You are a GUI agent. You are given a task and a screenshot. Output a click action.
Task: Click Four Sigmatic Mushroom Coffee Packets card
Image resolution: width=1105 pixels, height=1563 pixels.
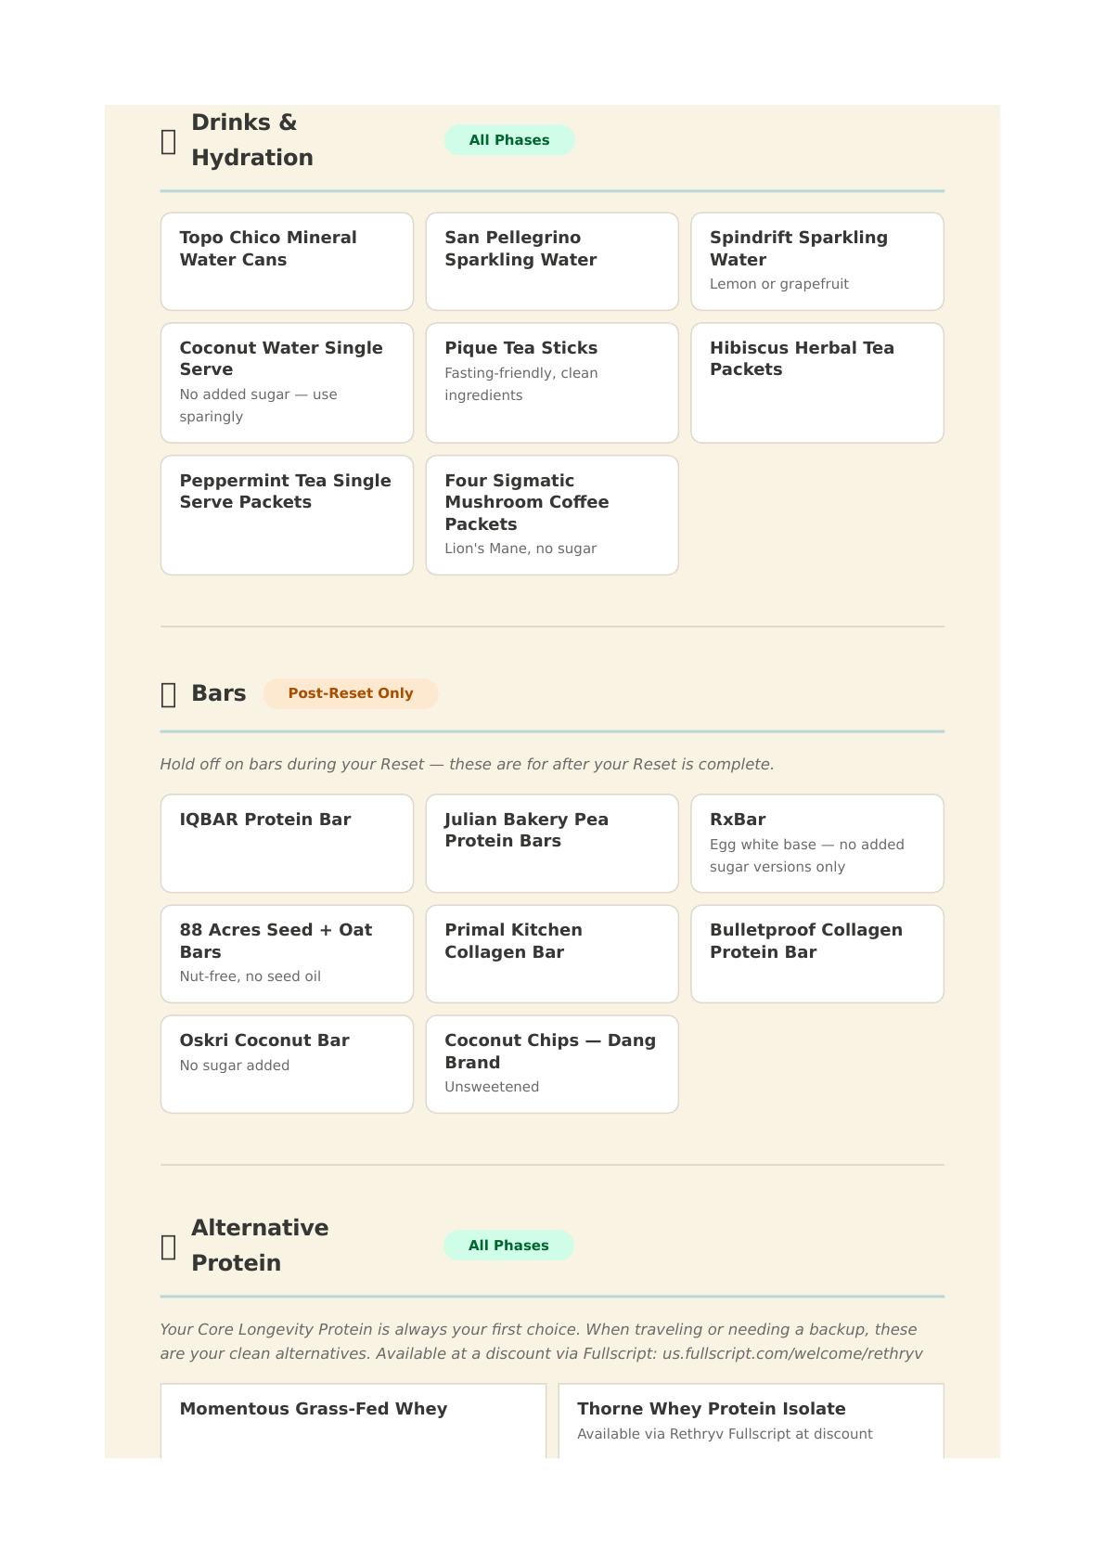(552, 515)
